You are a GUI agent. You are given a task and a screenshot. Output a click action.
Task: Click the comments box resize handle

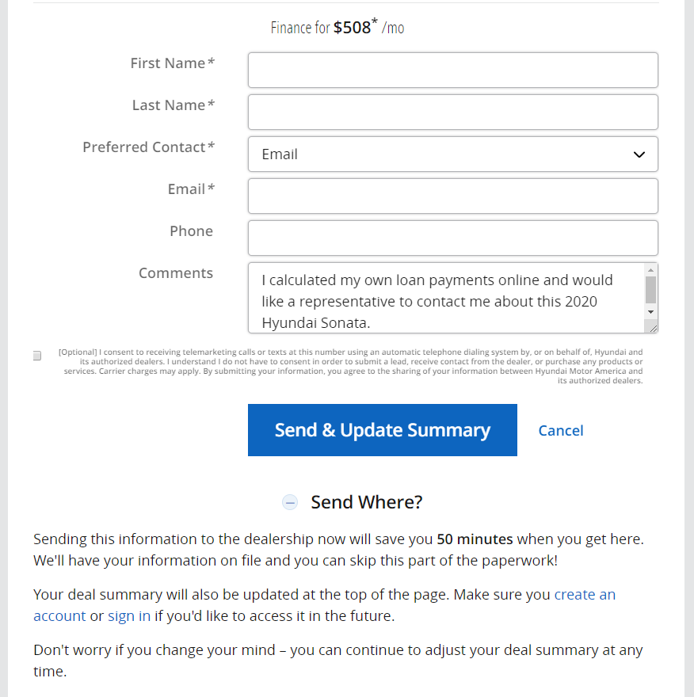[x=651, y=327]
